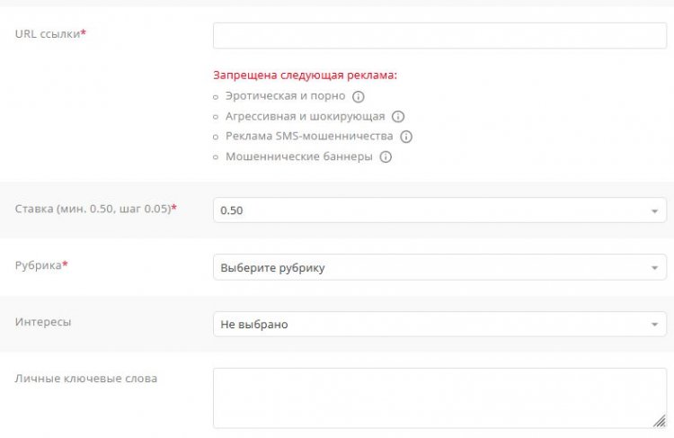Click the Запрещена следующая реклама heading
The image size is (674, 438).
click(x=305, y=76)
